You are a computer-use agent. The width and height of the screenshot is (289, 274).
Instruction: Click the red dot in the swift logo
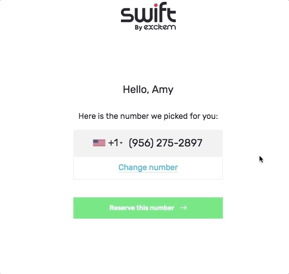click(x=156, y=5)
